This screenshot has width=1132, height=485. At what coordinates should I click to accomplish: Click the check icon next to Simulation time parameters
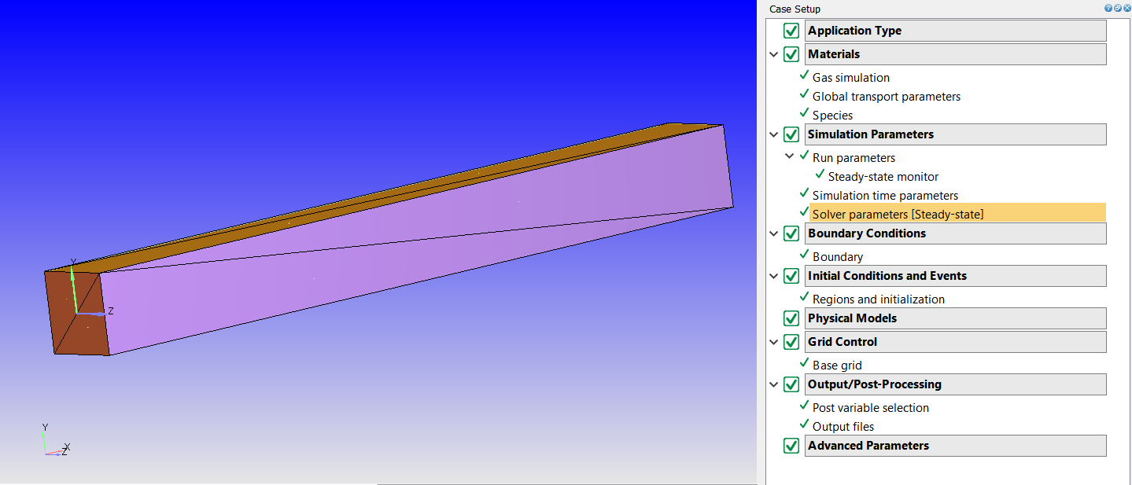[804, 193]
